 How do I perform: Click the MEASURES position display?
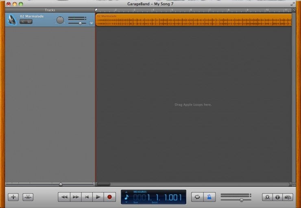pyautogui.click(x=157, y=197)
